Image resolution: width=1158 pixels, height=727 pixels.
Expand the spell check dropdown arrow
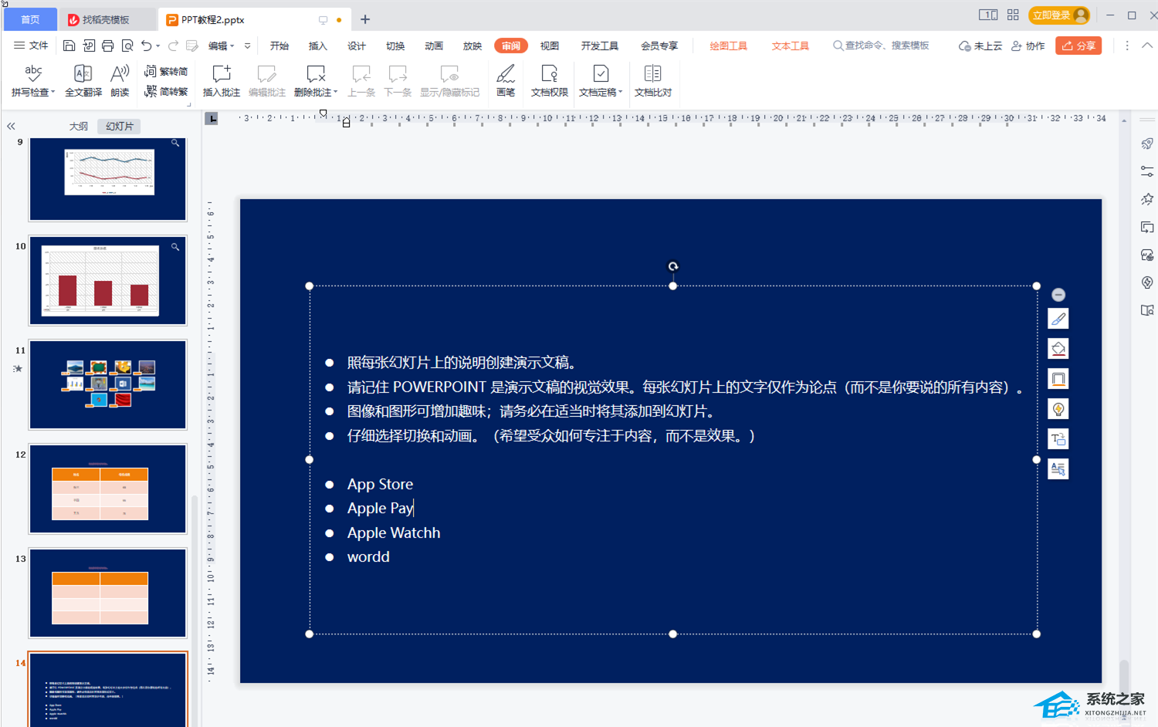52,93
